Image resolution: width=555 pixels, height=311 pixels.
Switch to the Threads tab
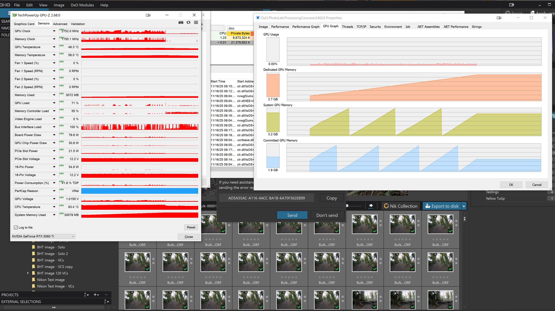tap(347, 27)
